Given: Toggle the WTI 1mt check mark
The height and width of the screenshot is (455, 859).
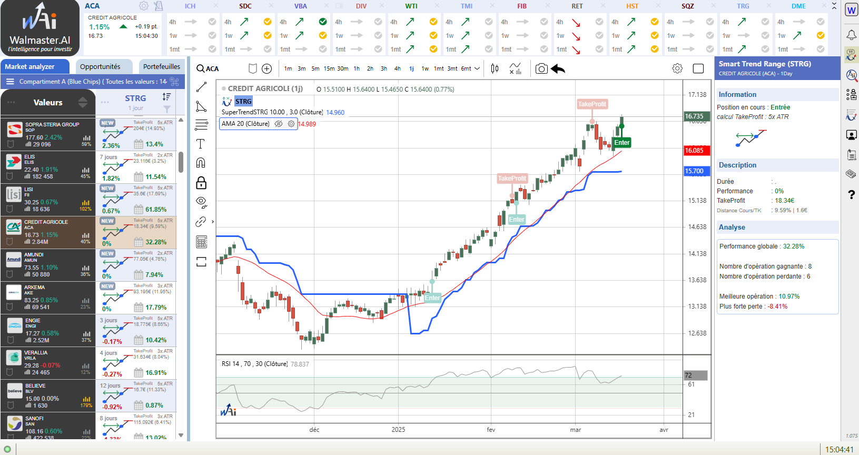Looking at the screenshot, I should (x=433, y=49).
